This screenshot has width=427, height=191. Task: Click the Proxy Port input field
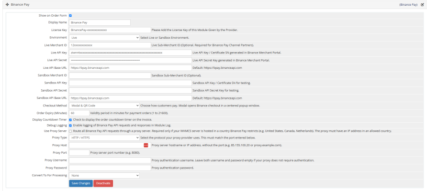tap(79, 153)
